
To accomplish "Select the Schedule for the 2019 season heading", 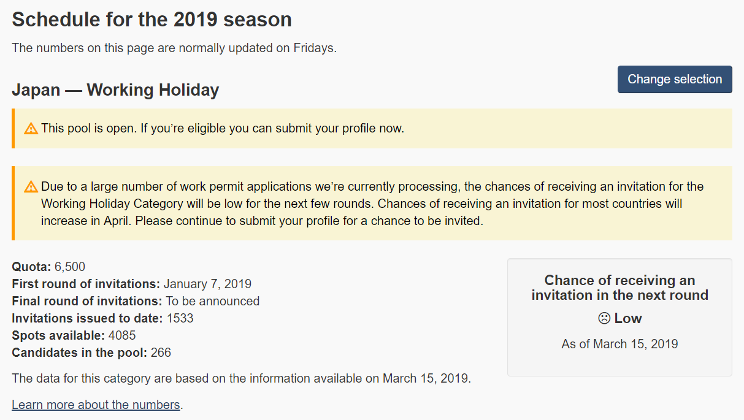I will click(x=151, y=20).
